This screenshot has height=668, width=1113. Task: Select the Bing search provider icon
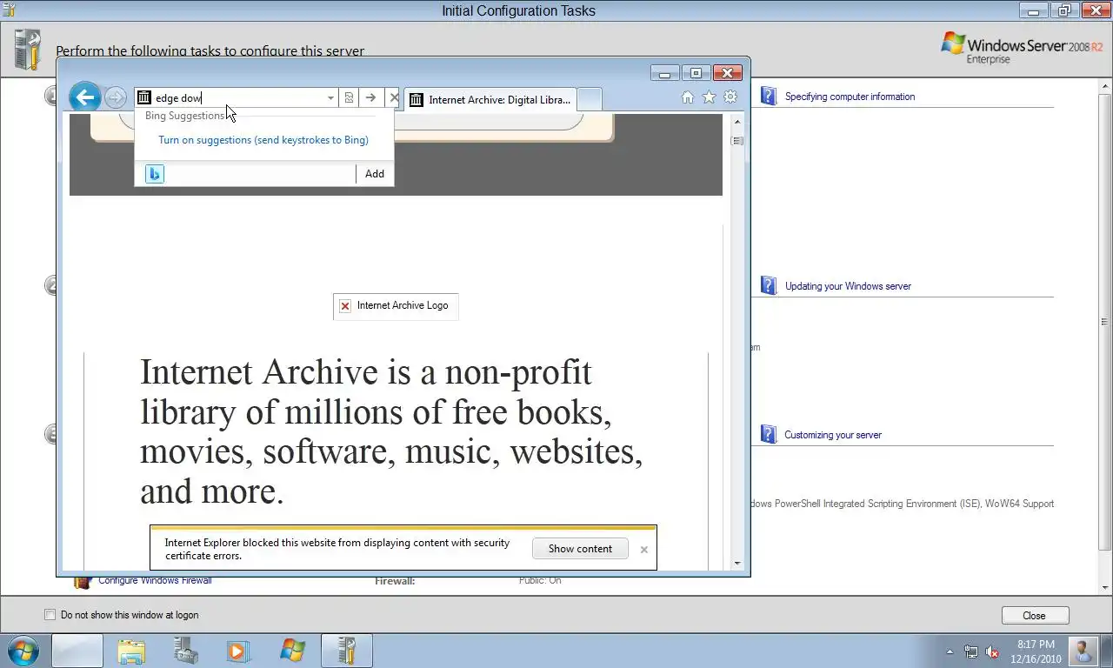coord(155,174)
